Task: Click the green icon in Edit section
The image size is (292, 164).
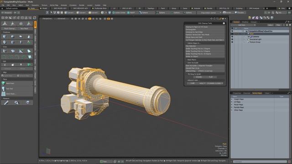Action: click(29, 65)
